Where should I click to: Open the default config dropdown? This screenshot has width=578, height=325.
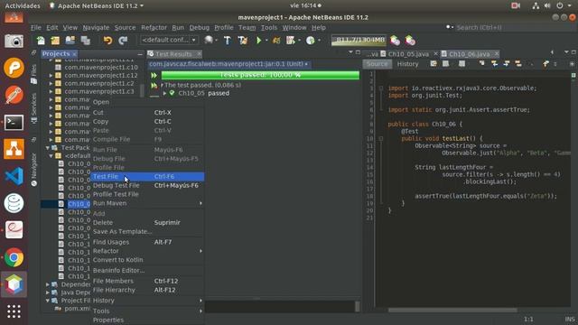(169, 40)
